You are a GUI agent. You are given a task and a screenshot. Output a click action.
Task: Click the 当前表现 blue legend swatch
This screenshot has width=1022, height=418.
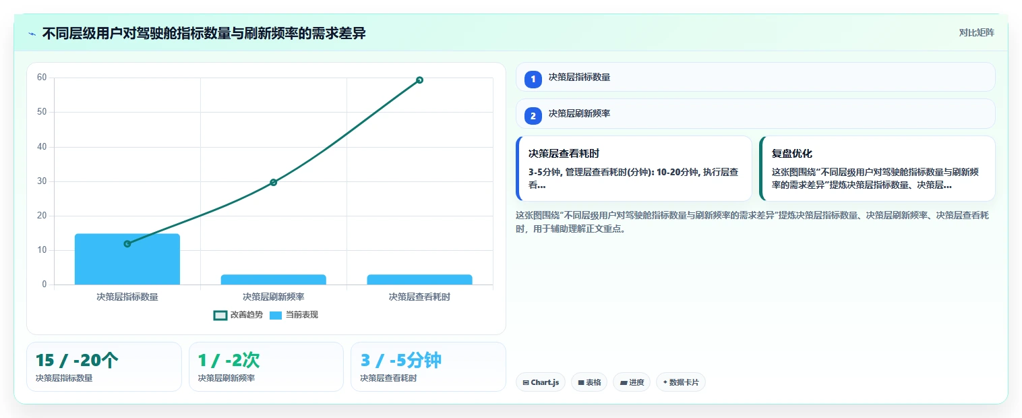click(276, 316)
